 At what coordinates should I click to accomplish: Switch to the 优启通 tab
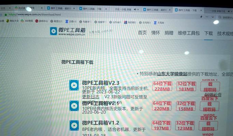[x=28, y=8]
